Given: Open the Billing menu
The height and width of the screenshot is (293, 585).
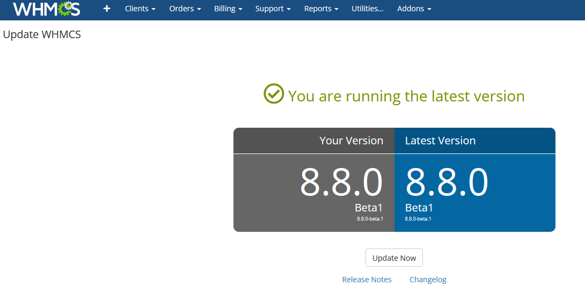Looking at the screenshot, I should (228, 9).
